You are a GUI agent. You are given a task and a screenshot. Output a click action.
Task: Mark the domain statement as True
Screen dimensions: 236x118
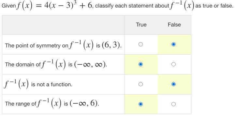pos(140,64)
